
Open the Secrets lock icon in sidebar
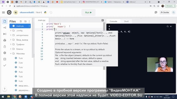pos(5,46)
